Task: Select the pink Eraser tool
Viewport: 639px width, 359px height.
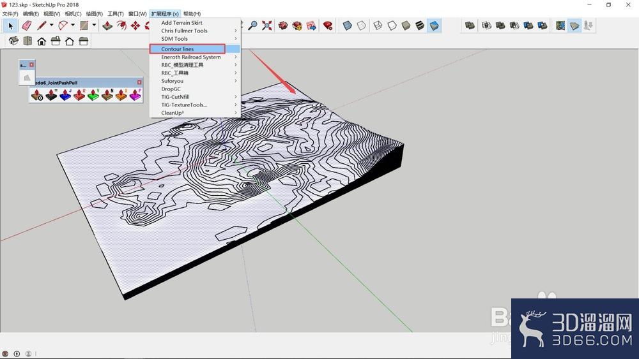Action: [x=26, y=26]
